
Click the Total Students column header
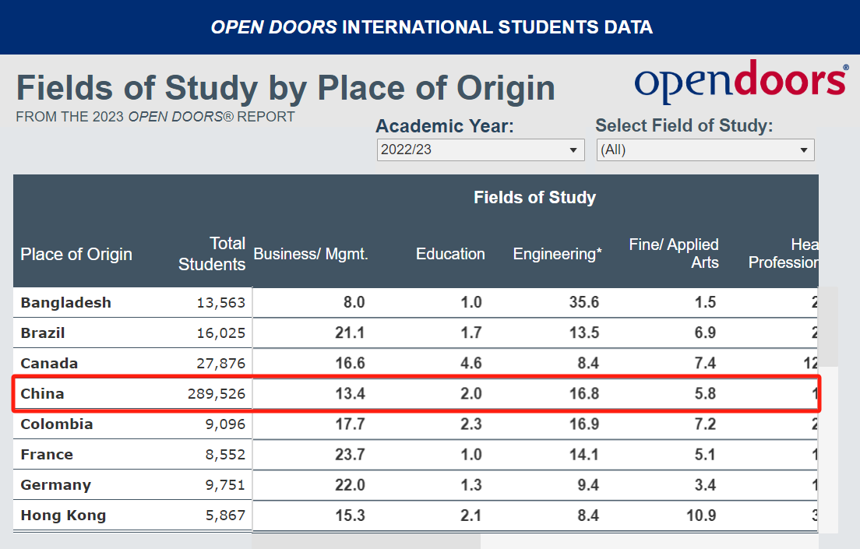click(212, 253)
